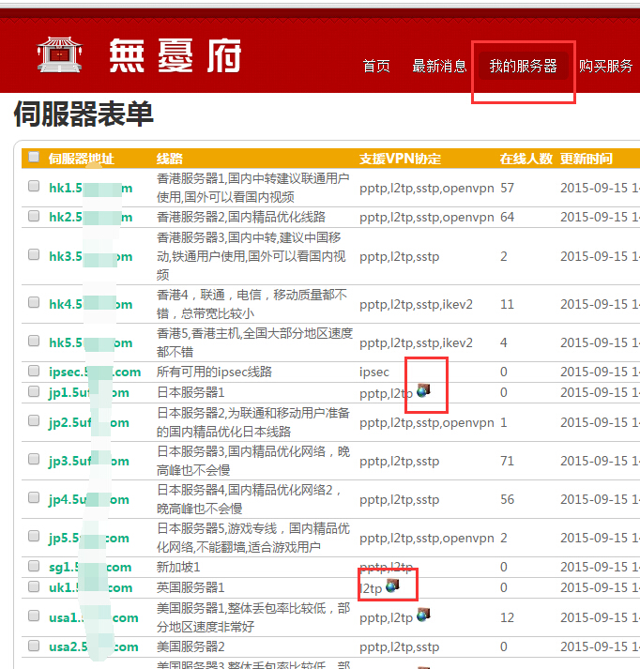The width and height of the screenshot is (640, 669).
Task: Go to 首页 in the navigation bar
Action: (x=376, y=66)
